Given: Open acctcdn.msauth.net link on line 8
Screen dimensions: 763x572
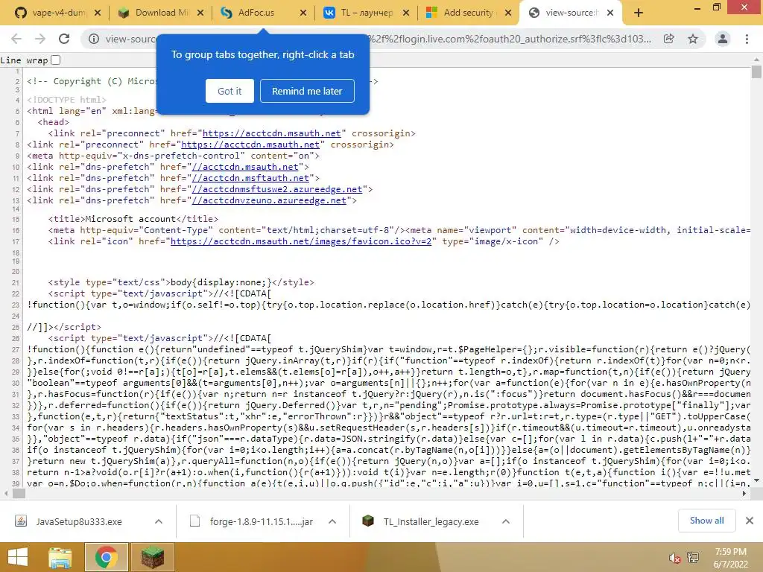Looking at the screenshot, I should pyautogui.click(x=250, y=144).
